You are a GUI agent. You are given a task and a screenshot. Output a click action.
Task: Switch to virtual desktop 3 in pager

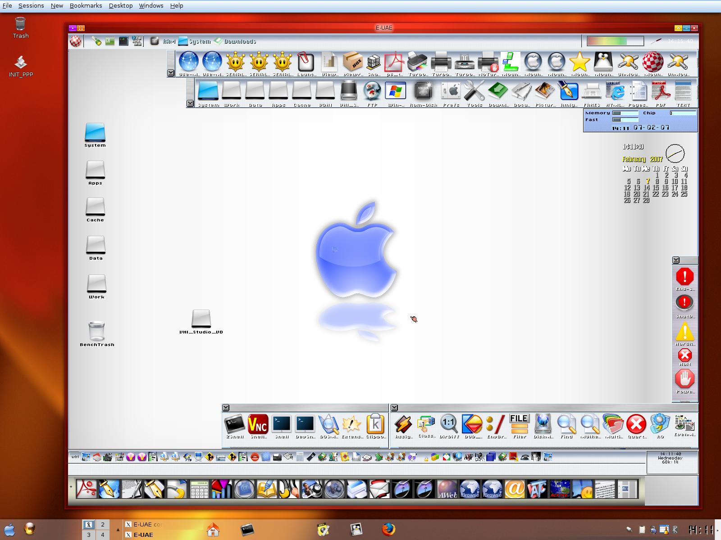[x=89, y=535]
